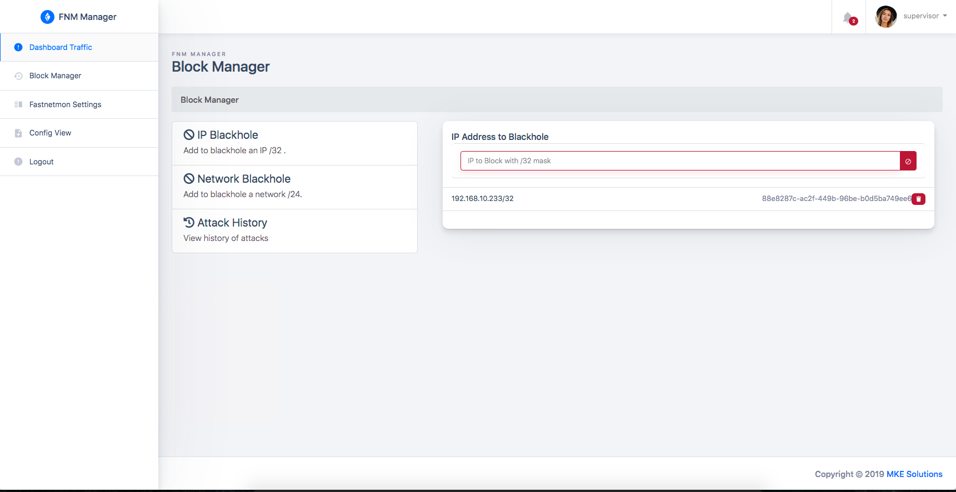
Task: Click the Logout sidebar icon
Action: (x=18, y=162)
